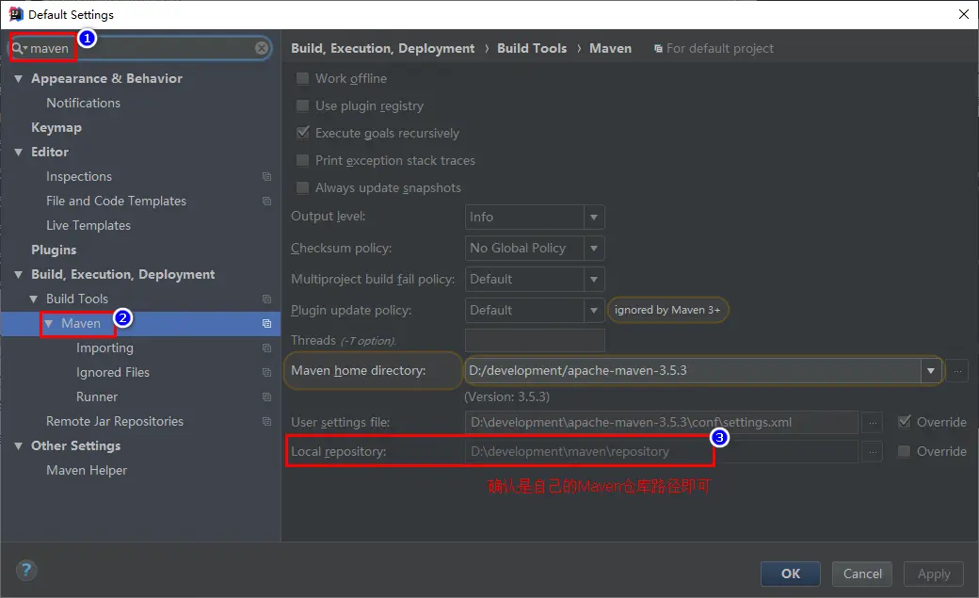Browse for Maven home directory
This screenshot has height=598, width=979.
957,371
